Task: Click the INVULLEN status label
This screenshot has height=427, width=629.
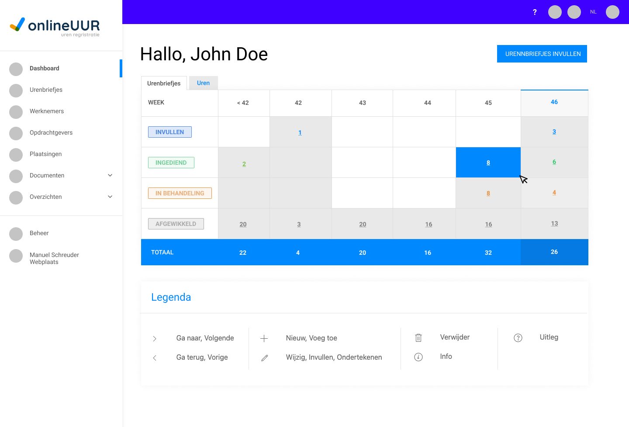Action: click(170, 132)
